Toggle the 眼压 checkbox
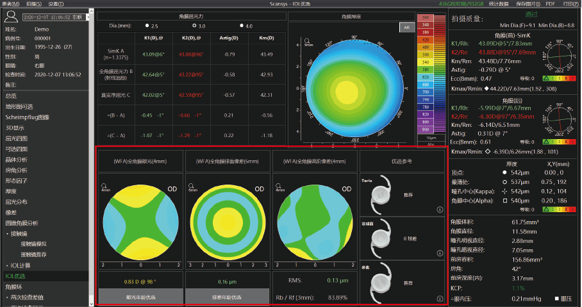 pyautogui.click(x=557, y=299)
